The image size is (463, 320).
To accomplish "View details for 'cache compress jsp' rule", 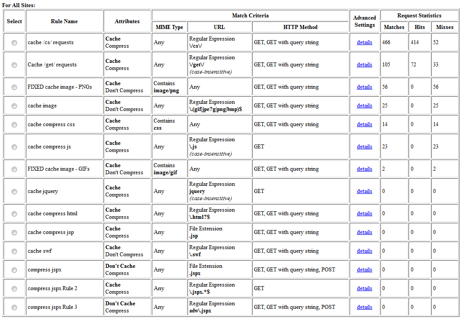I will (x=364, y=232).
